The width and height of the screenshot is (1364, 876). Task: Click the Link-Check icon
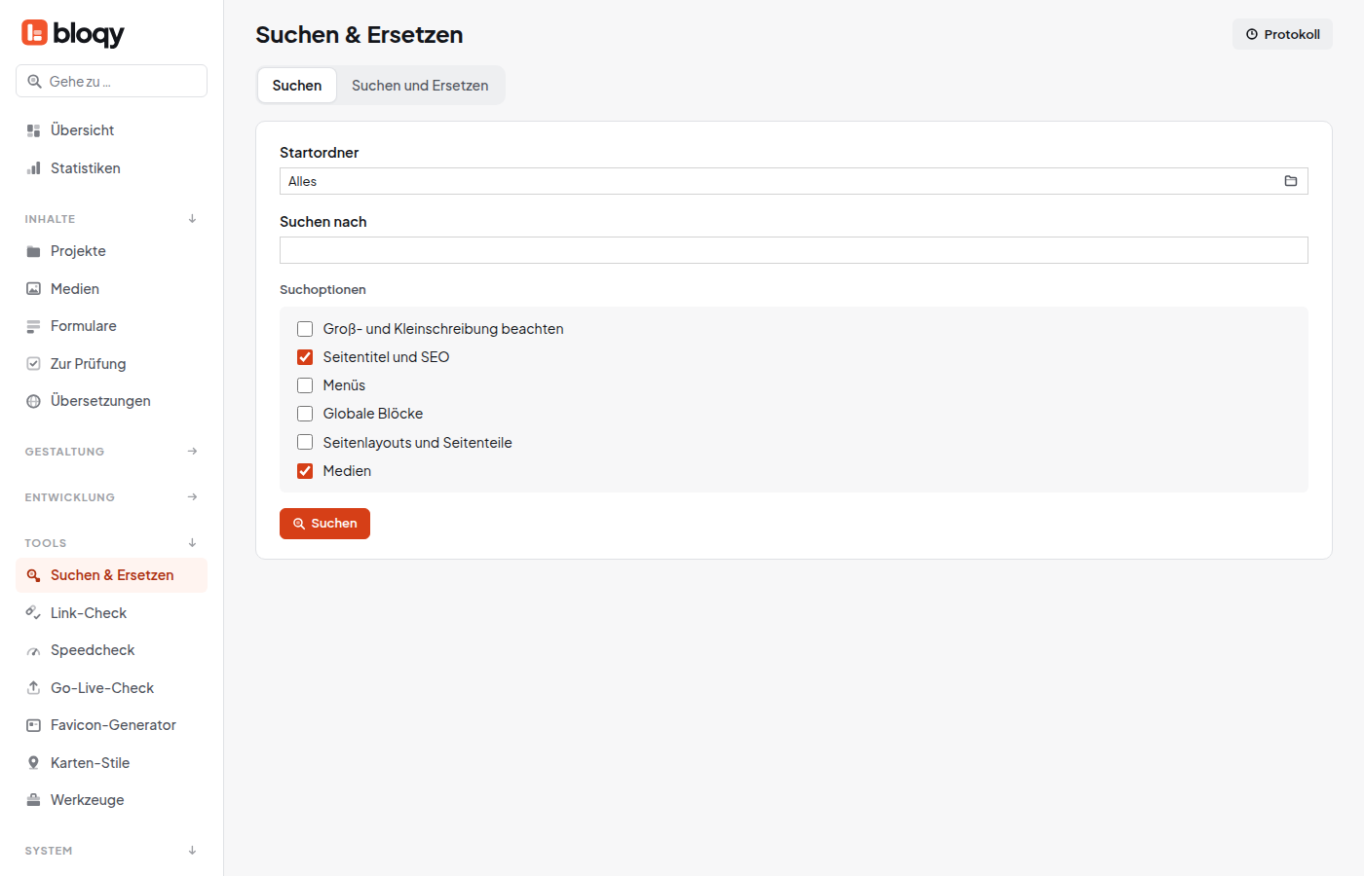tap(33, 613)
